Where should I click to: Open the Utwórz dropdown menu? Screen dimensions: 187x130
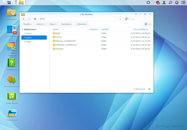[x=40, y=24]
